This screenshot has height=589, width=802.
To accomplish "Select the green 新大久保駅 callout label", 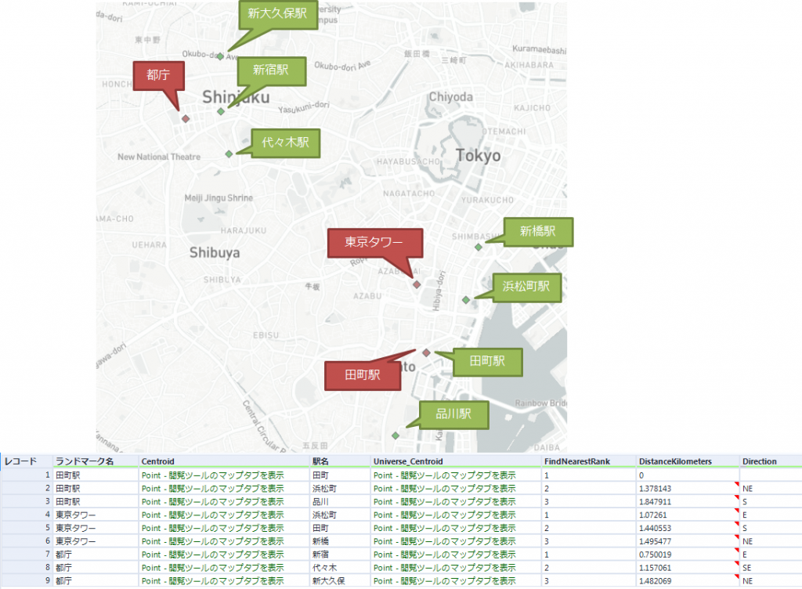I will (x=276, y=14).
